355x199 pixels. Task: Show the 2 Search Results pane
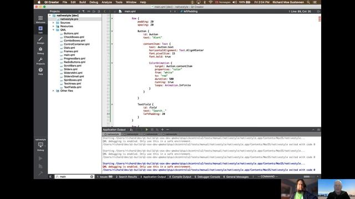click(x=126, y=177)
